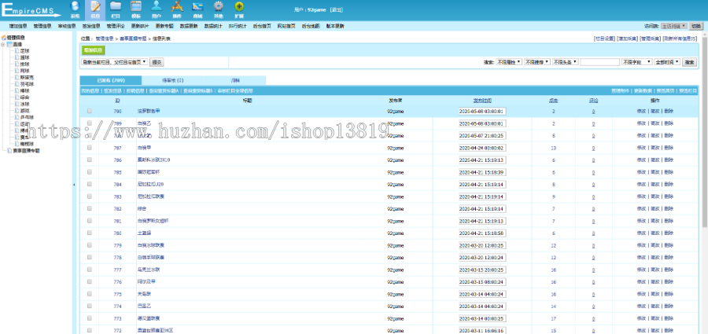Open the 用户 user silhouette icon
Image resolution: width=708 pixels, height=334 pixels.
click(157, 6)
